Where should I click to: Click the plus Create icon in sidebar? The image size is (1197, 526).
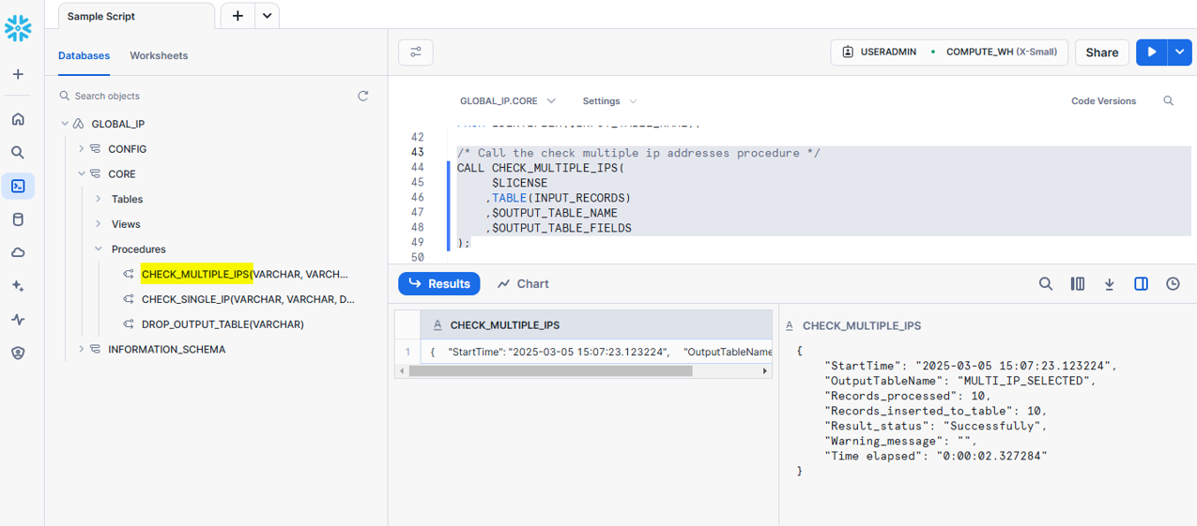[18, 74]
